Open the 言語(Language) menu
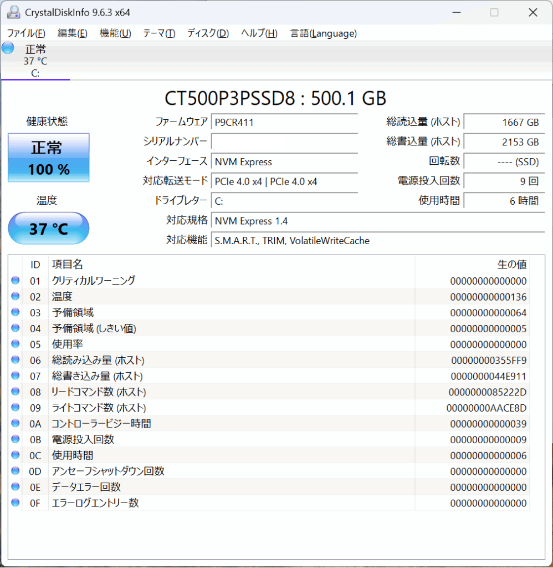Image resolution: width=553 pixels, height=568 pixels. (x=324, y=33)
